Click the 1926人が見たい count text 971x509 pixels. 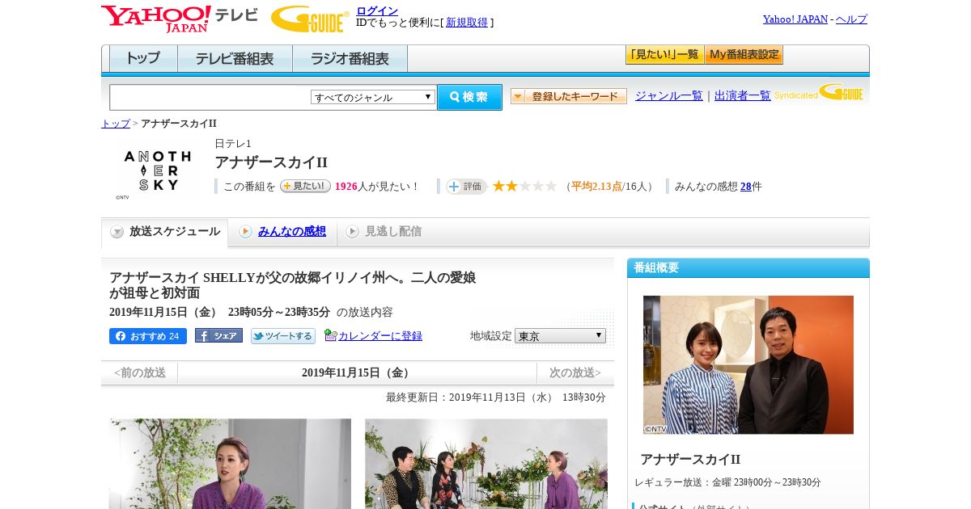[377, 187]
